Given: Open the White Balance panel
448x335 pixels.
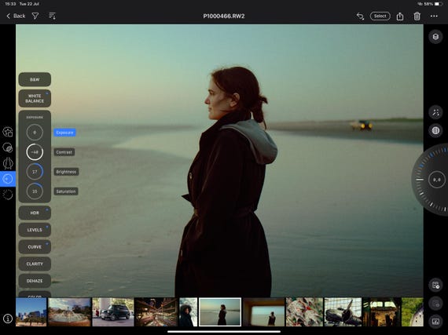Looking at the screenshot, I should click(x=35, y=98).
